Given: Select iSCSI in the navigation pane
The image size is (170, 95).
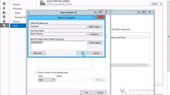Looking at the screenshot, I should click(x=18, y=26).
